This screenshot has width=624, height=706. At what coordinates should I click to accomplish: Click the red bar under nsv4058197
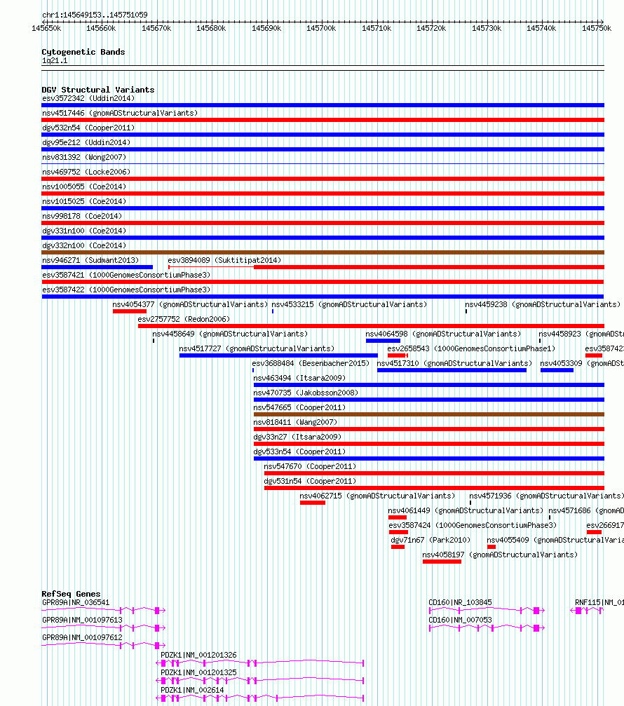(442, 562)
